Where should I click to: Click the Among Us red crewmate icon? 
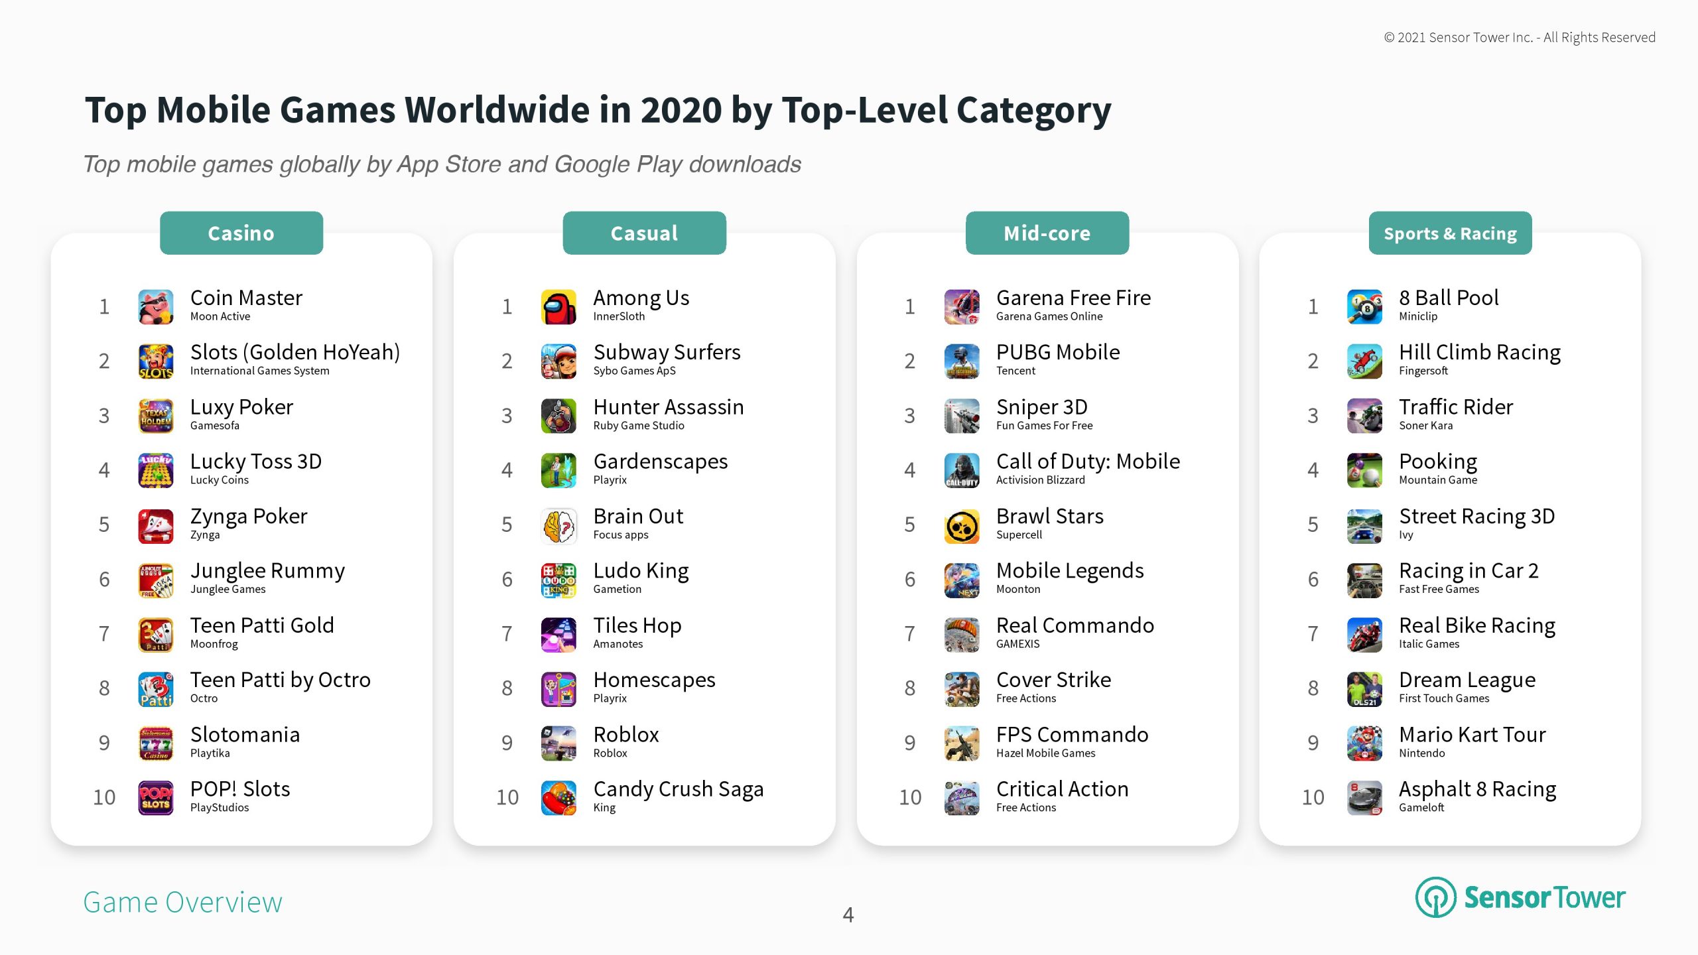(558, 306)
